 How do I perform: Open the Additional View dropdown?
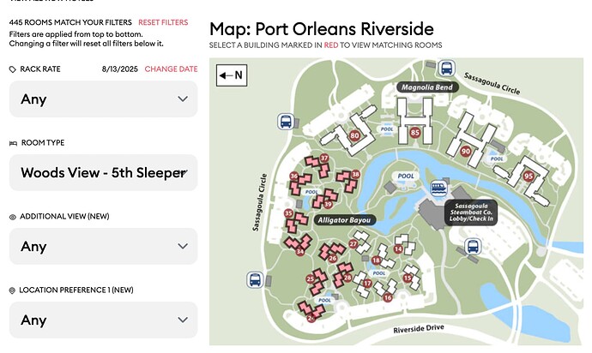coord(104,246)
